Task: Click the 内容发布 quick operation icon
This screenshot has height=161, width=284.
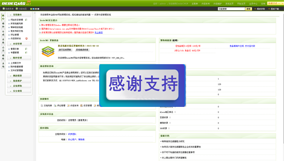Action: (x=68, y=106)
